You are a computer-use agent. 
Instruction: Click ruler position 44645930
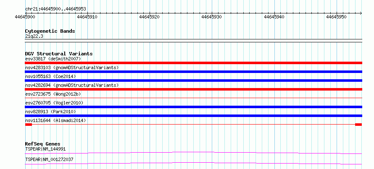[x=212, y=17]
